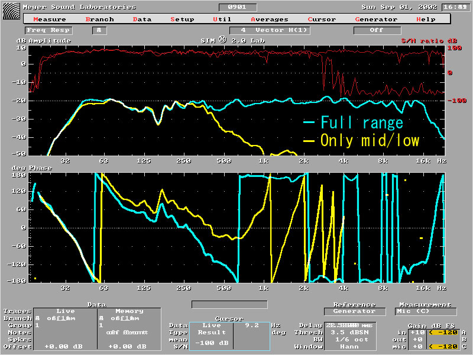This screenshot has height=355, width=473.
Task: Click the cyan Full range legend line
Action: click(309, 122)
